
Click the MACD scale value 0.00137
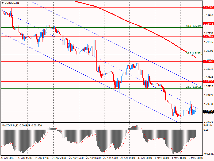tap(208, 125)
